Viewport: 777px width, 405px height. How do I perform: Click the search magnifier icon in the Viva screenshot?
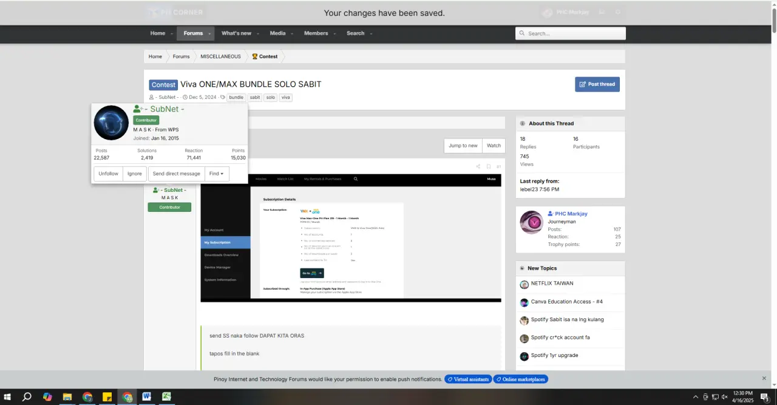356,179
